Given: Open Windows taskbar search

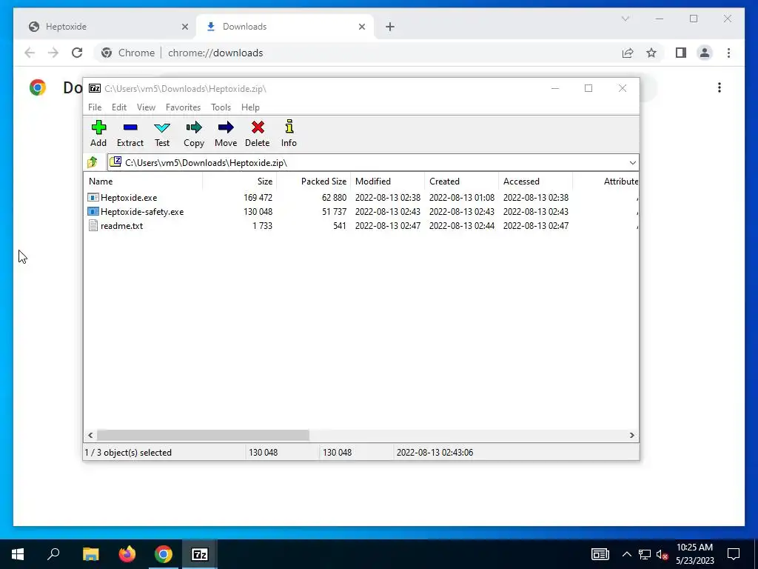Looking at the screenshot, I should click(x=53, y=554).
